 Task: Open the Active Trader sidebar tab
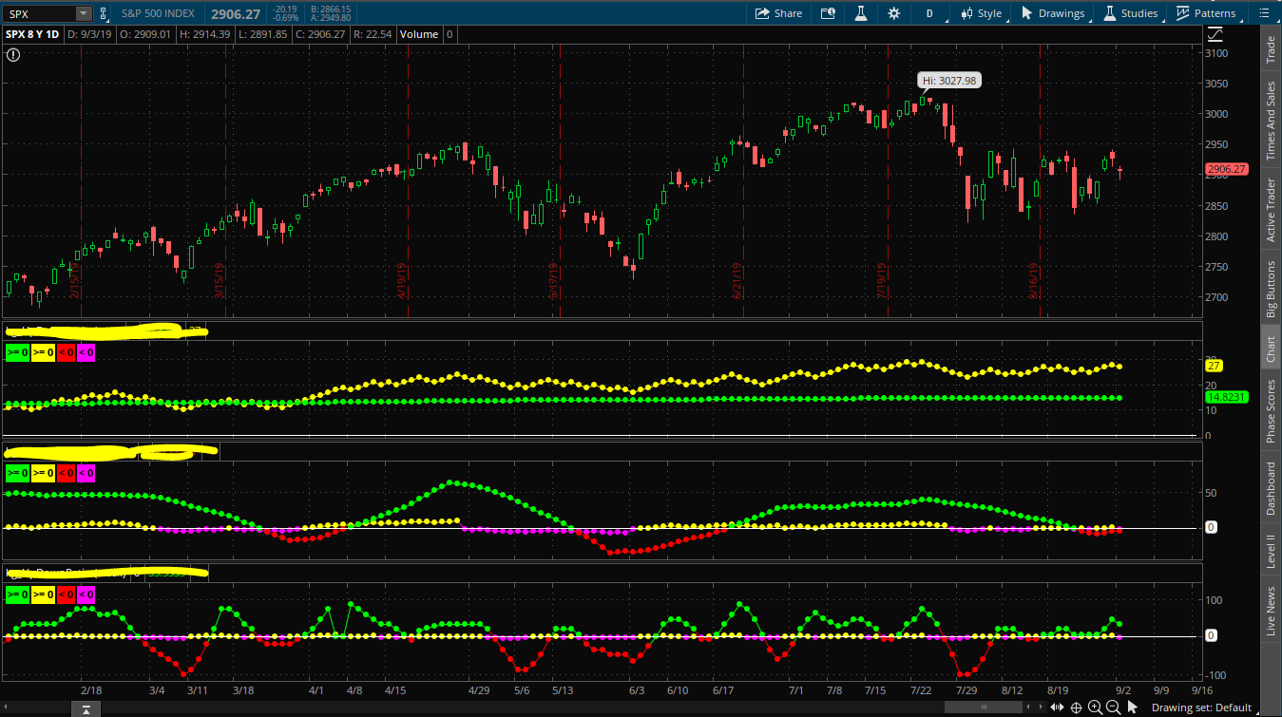click(1271, 209)
